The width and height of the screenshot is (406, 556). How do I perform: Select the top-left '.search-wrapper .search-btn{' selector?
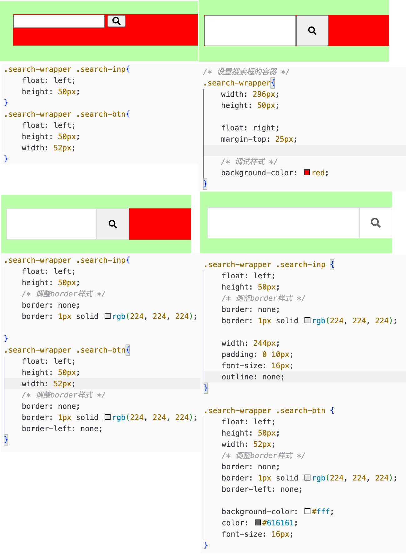(67, 114)
